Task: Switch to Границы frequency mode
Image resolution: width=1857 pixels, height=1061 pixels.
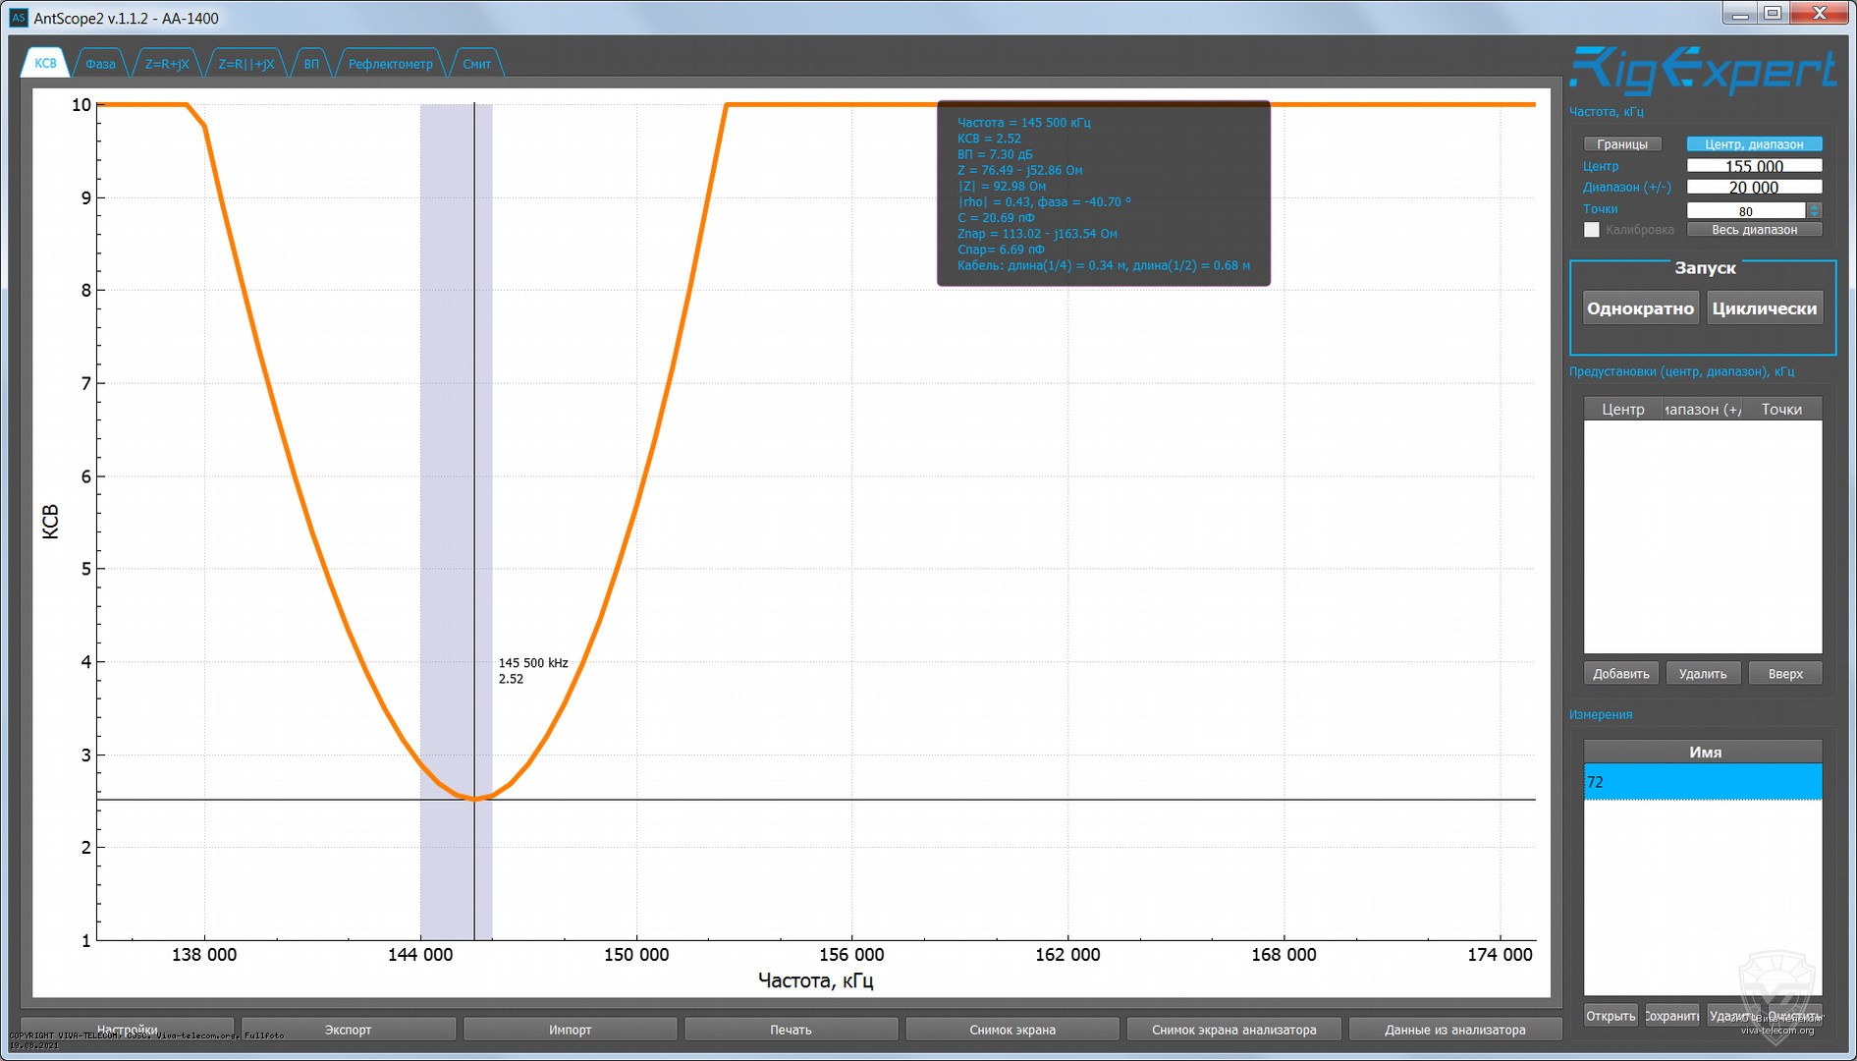Action: [x=1622, y=144]
